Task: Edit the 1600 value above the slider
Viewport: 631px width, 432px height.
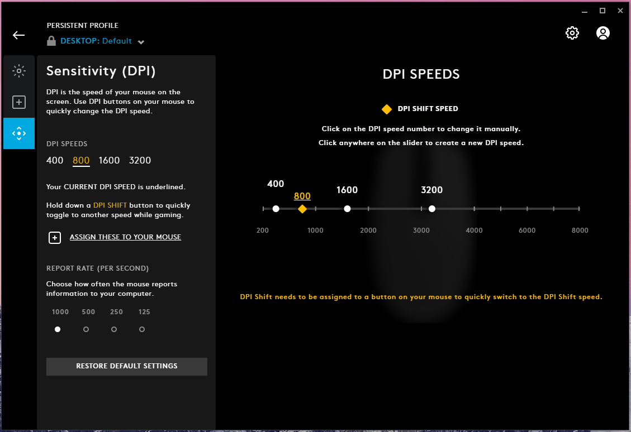Action: [x=347, y=190]
